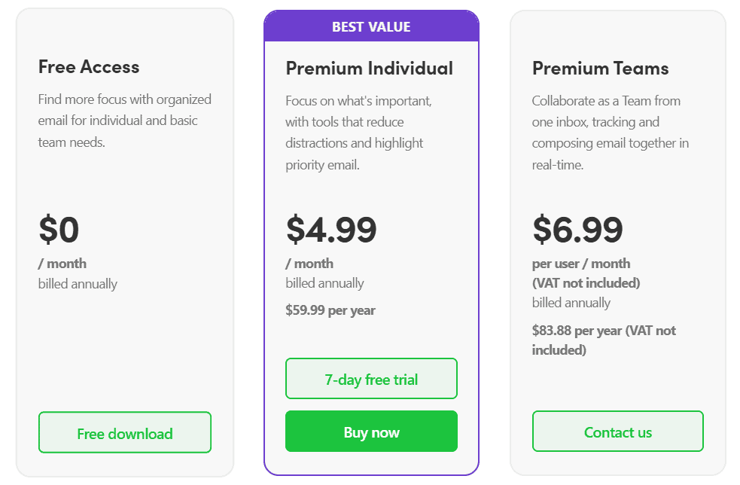Click the BEST VALUE banner

point(371,26)
